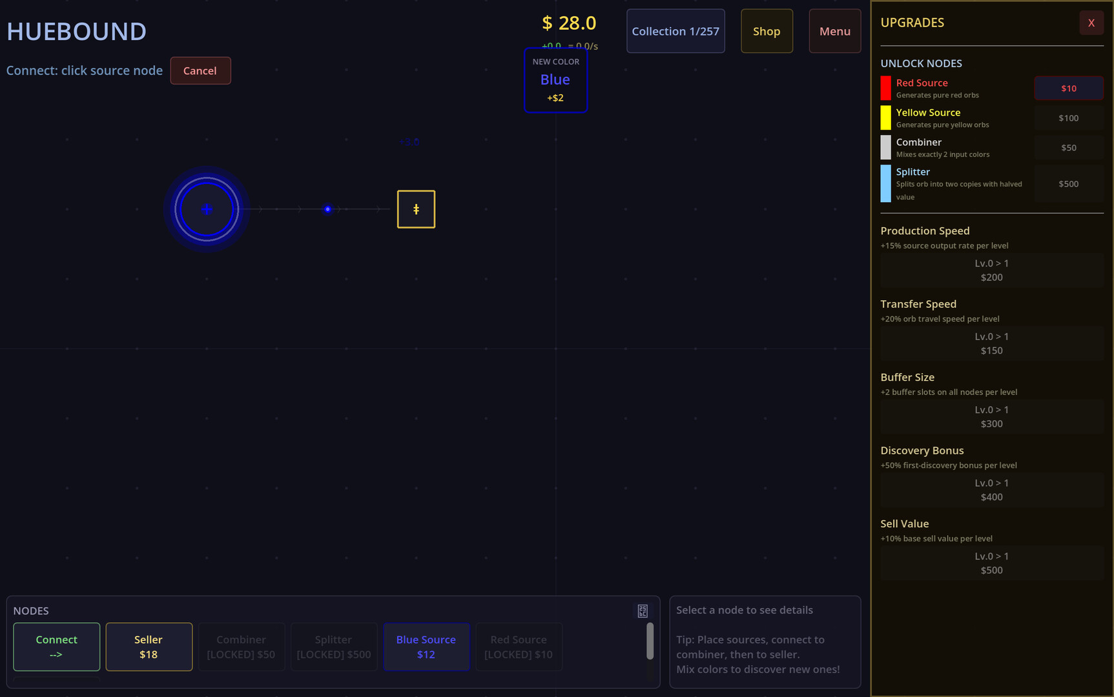The image size is (1114, 697).
Task: Close the UPGRADES panel
Action: (x=1091, y=22)
